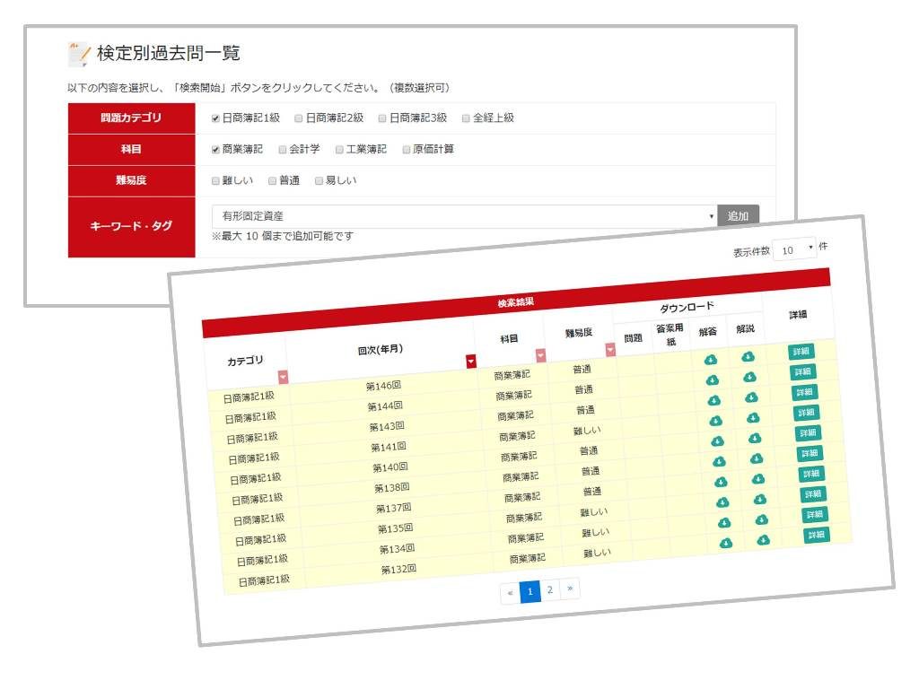The height and width of the screenshot is (689, 919).
Task: Open 詳細 for the 第134回 row
Action: (x=815, y=514)
